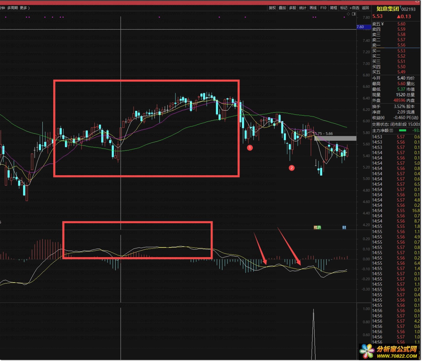Click the 卖五 ask price 5.60
The height and width of the screenshot is (361, 422).
[401, 24]
